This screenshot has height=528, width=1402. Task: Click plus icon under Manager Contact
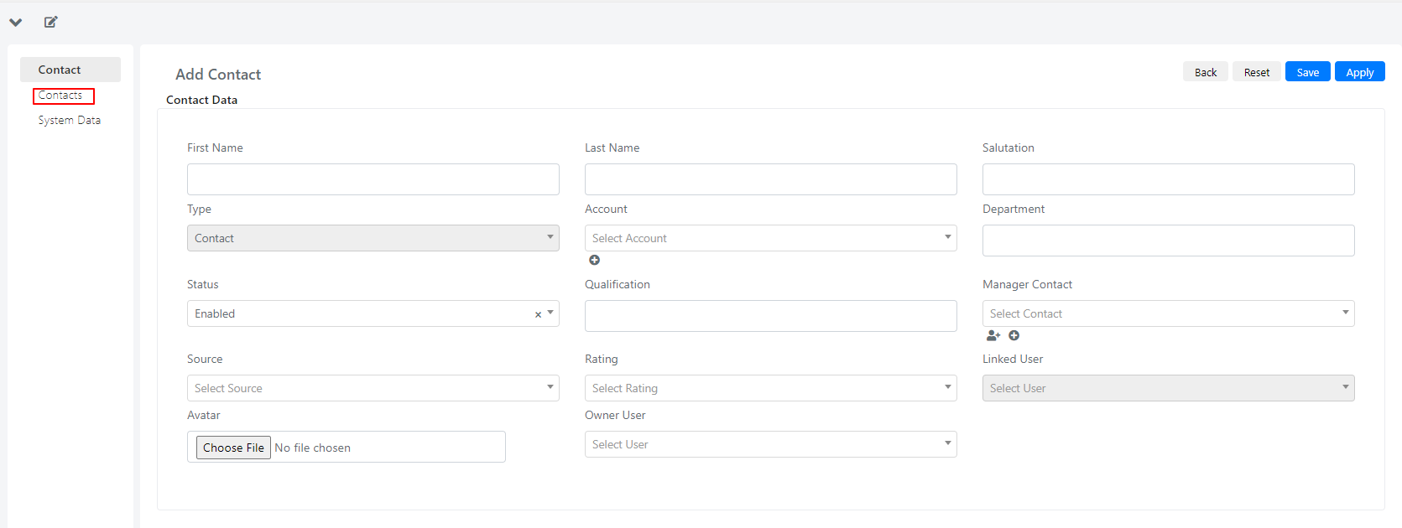[x=1014, y=335]
